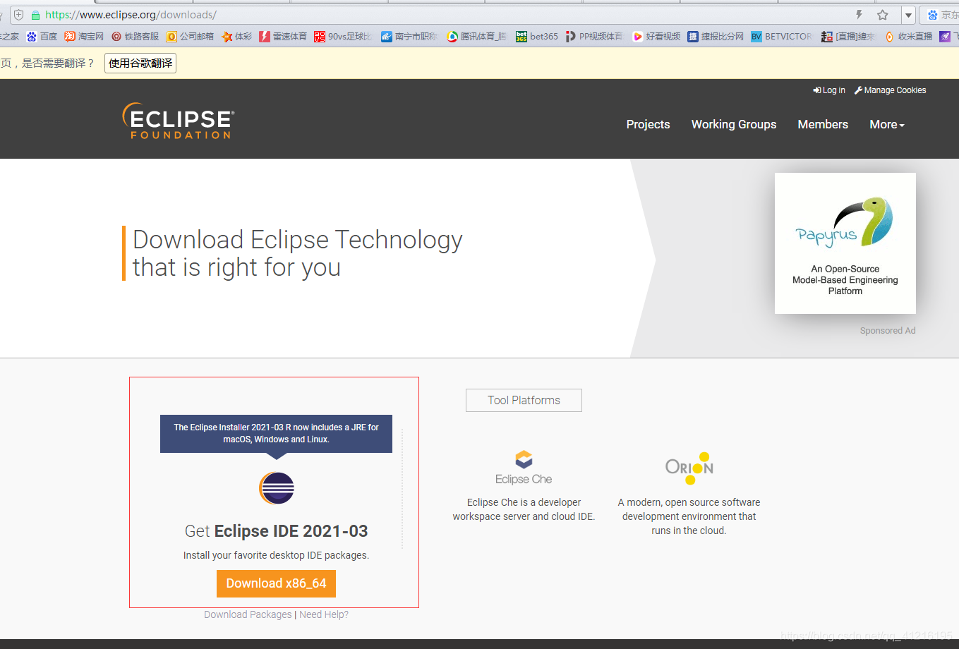Open the Download Packages link
Viewport: 959px width, 649px height.
(x=248, y=614)
